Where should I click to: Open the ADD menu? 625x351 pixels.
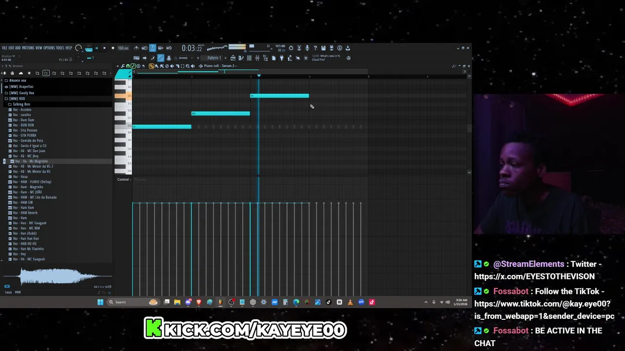[18, 48]
